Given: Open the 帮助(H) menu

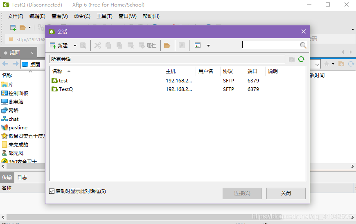Looking at the screenshot, I should point(151,16).
